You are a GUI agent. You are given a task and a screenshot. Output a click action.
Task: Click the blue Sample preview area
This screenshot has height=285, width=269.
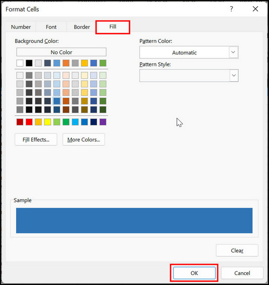pos(134,220)
